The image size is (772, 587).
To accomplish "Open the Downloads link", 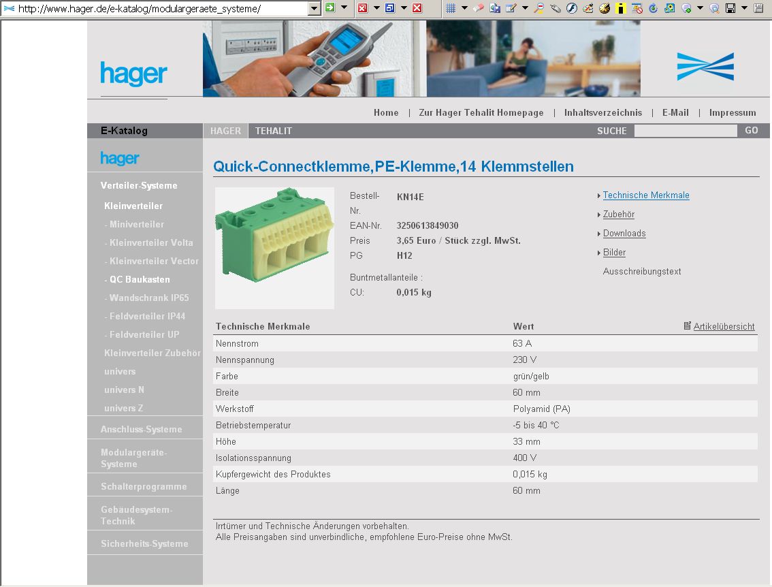I will click(624, 234).
